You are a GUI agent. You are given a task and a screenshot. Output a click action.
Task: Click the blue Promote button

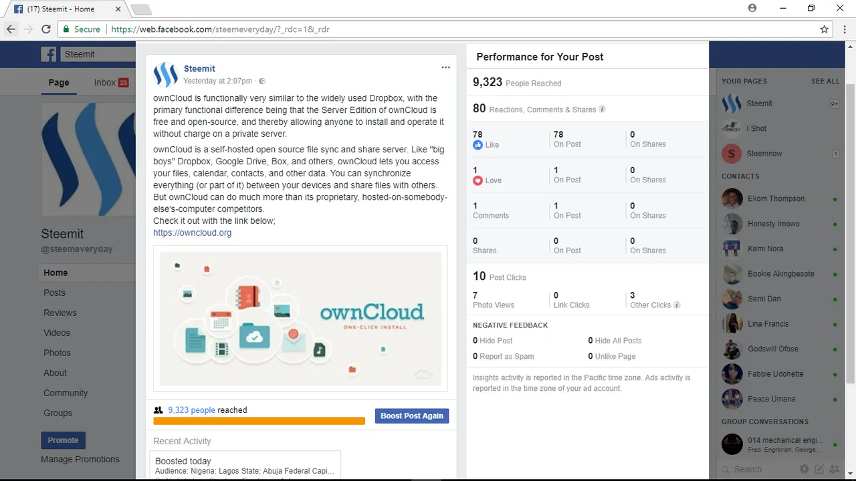coord(64,440)
